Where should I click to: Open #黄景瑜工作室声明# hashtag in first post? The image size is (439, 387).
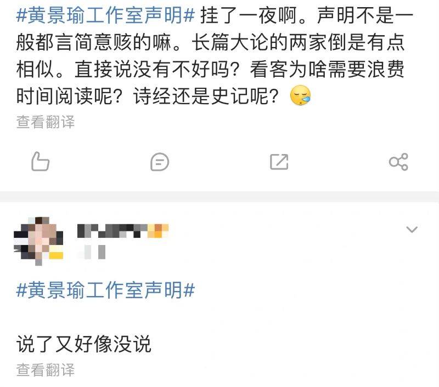[x=105, y=15]
